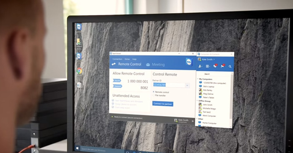
Task: Toggle the third Unattended Access checkmark
Action: click(x=113, y=107)
